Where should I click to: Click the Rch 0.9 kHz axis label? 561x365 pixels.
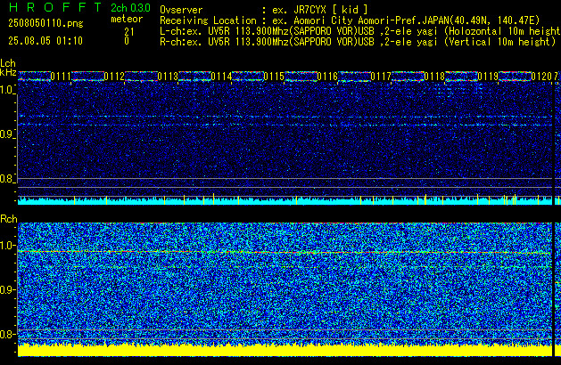(x=7, y=289)
